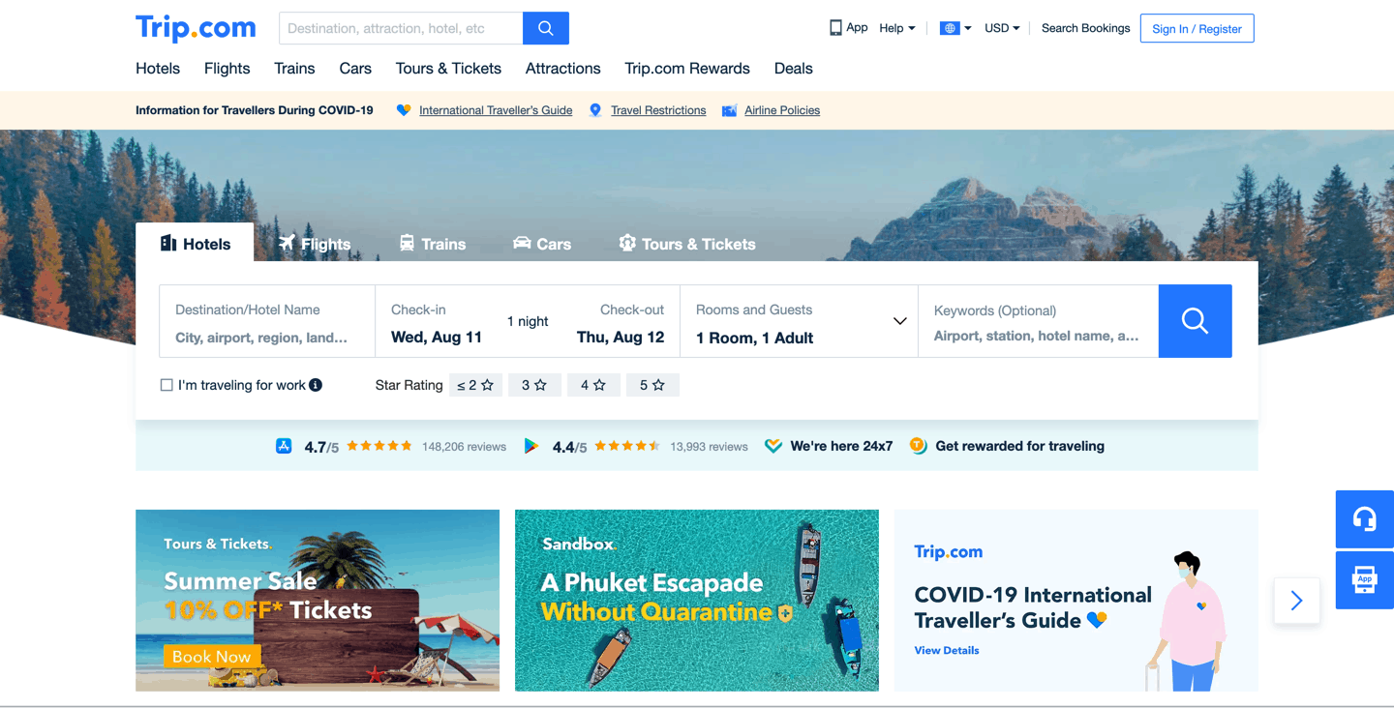The height and width of the screenshot is (708, 1394).
Task: Open the language globe dropdown
Action: 955,28
